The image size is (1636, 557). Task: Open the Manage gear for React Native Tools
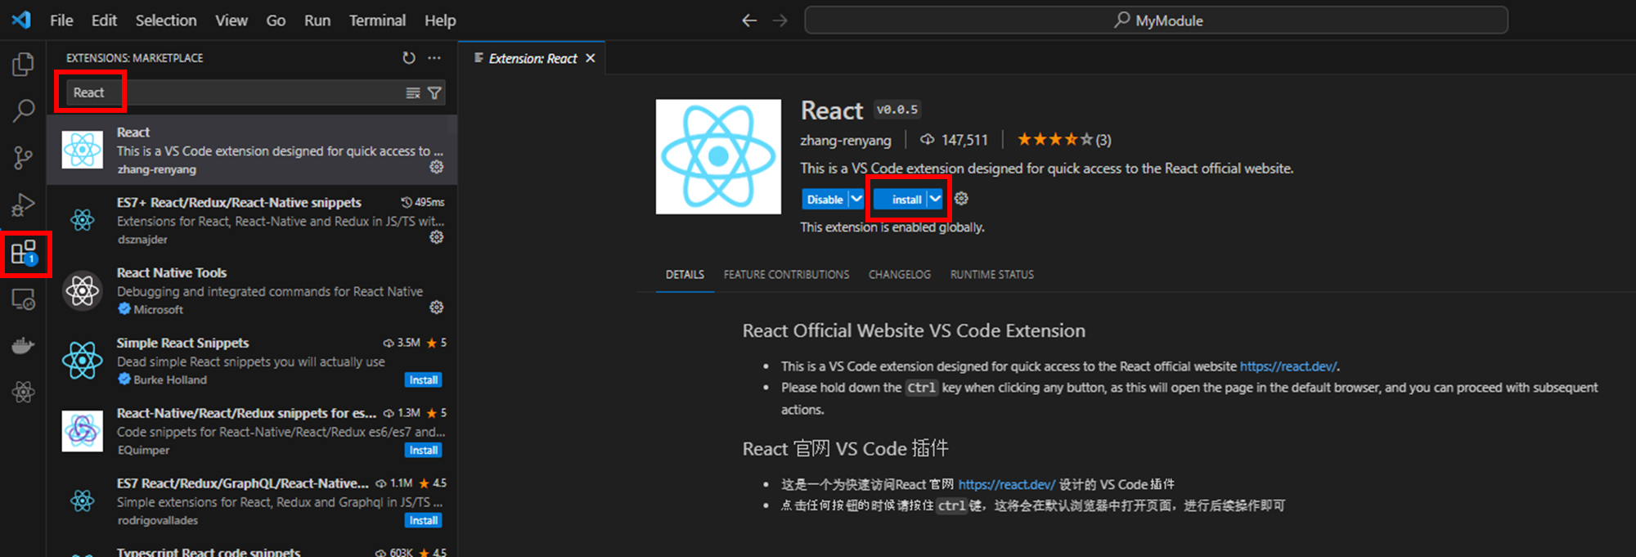pos(437,308)
